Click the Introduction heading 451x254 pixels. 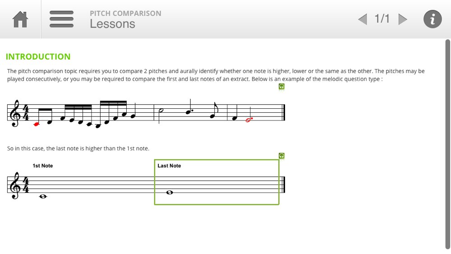click(x=38, y=56)
